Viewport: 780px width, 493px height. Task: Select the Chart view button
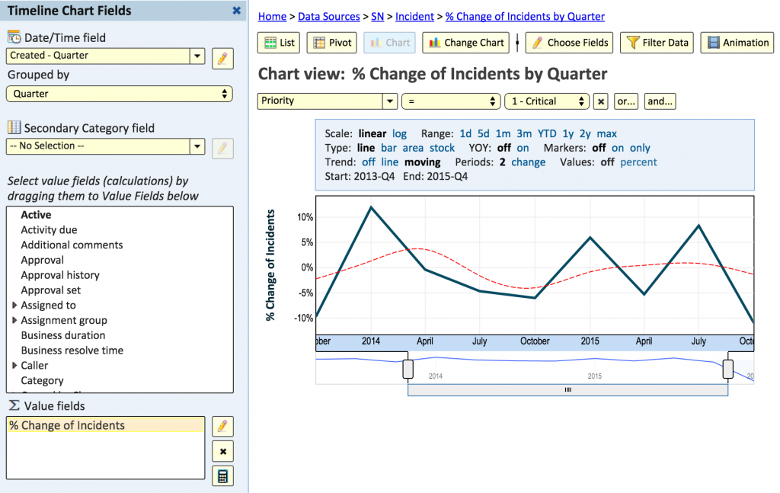point(389,43)
